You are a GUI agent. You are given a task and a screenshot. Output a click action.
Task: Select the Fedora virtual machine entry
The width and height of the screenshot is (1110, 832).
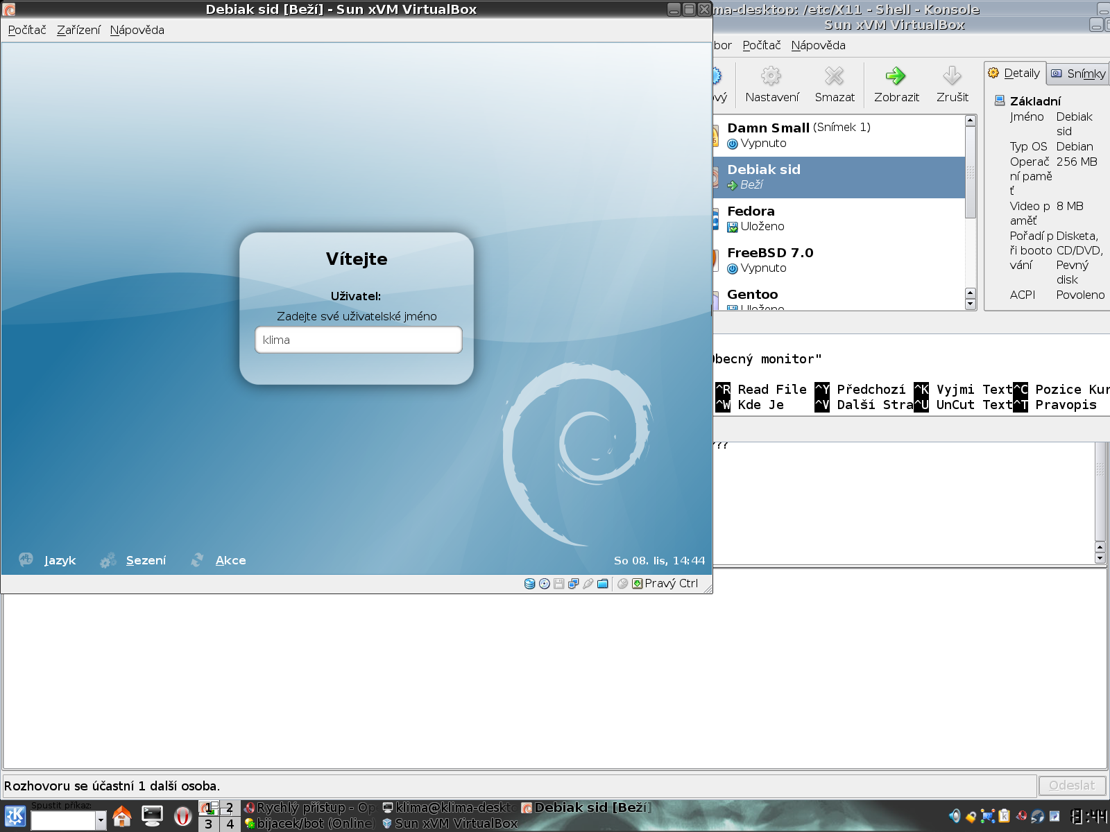839,218
